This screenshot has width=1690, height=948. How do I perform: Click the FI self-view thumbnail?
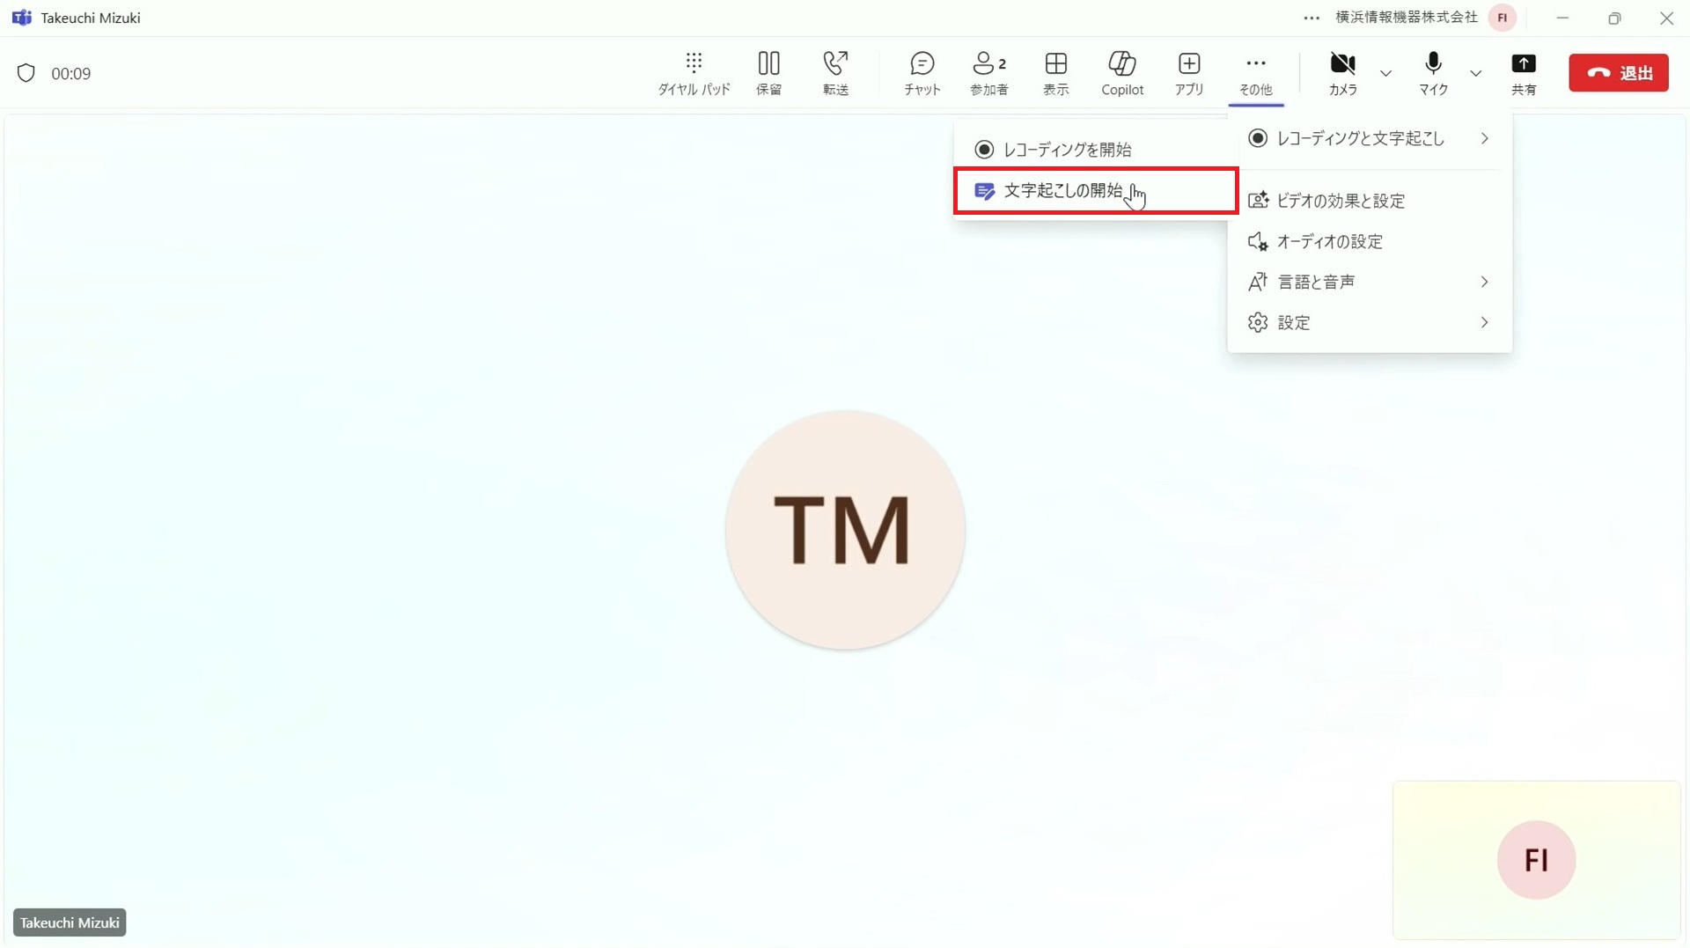click(x=1536, y=860)
